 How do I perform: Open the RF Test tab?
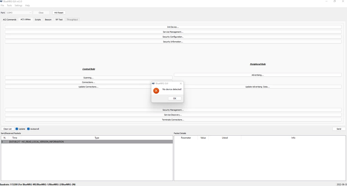tap(59, 20)
